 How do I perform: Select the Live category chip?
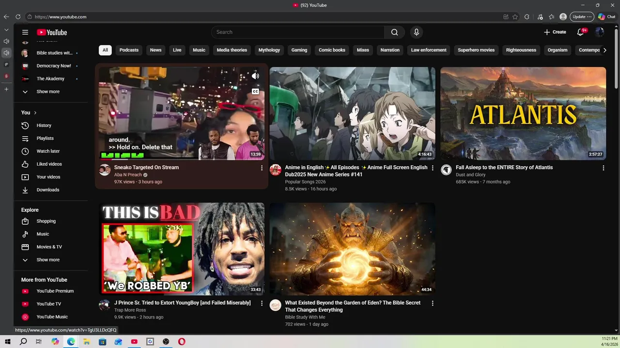point(177,50)
